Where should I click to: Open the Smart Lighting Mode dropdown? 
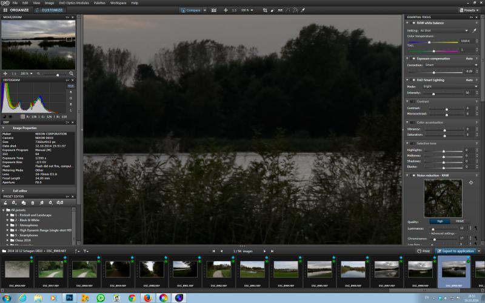(x=450, y=87)
